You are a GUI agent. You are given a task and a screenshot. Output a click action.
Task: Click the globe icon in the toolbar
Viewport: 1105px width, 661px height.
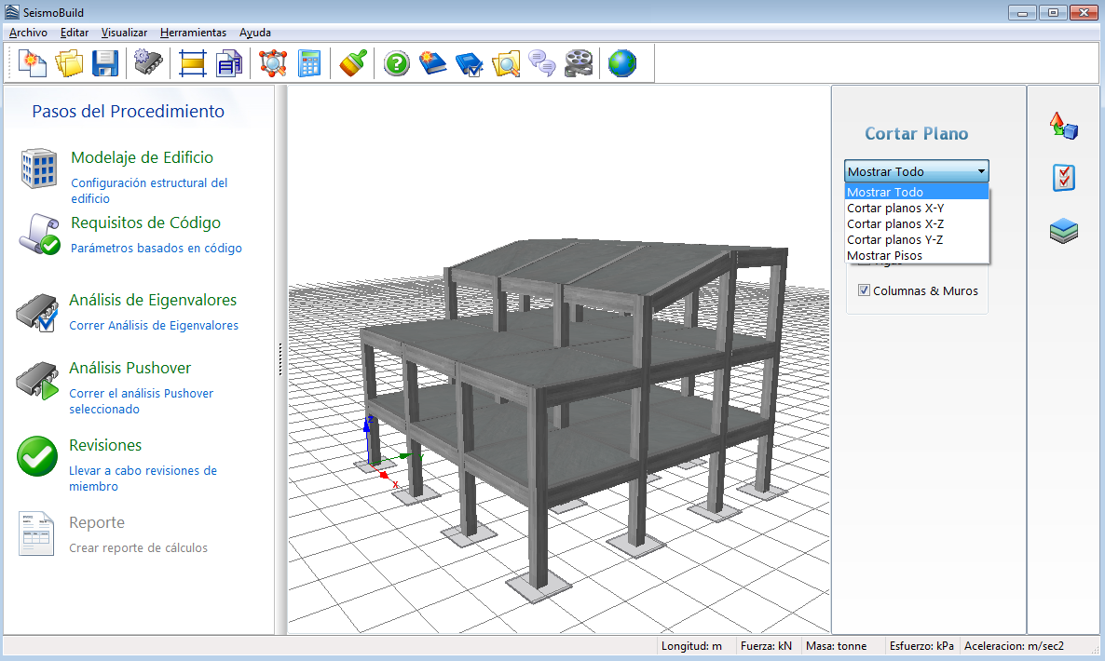click(x=621, y=63)
